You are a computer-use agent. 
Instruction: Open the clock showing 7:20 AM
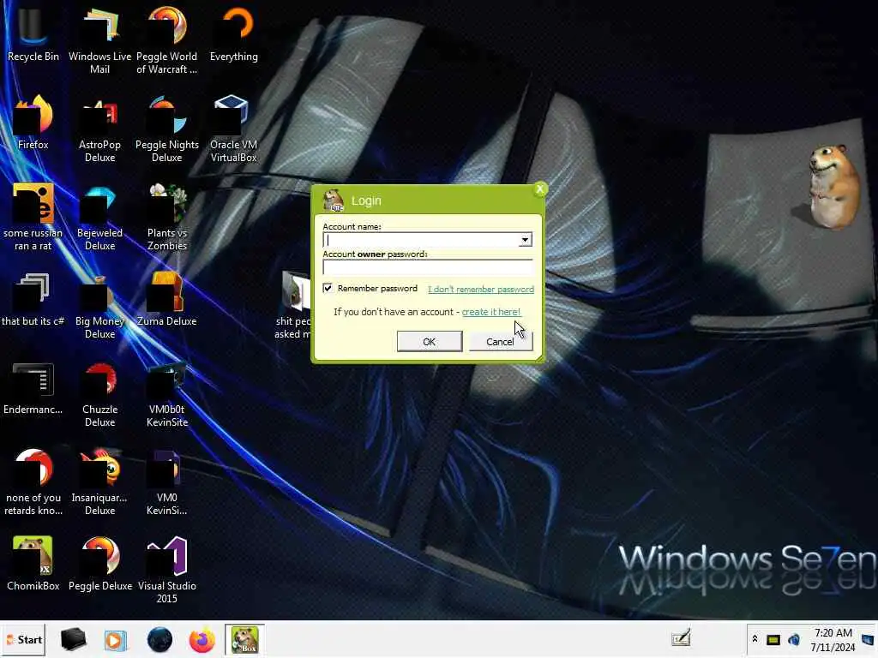coord(833,639)
